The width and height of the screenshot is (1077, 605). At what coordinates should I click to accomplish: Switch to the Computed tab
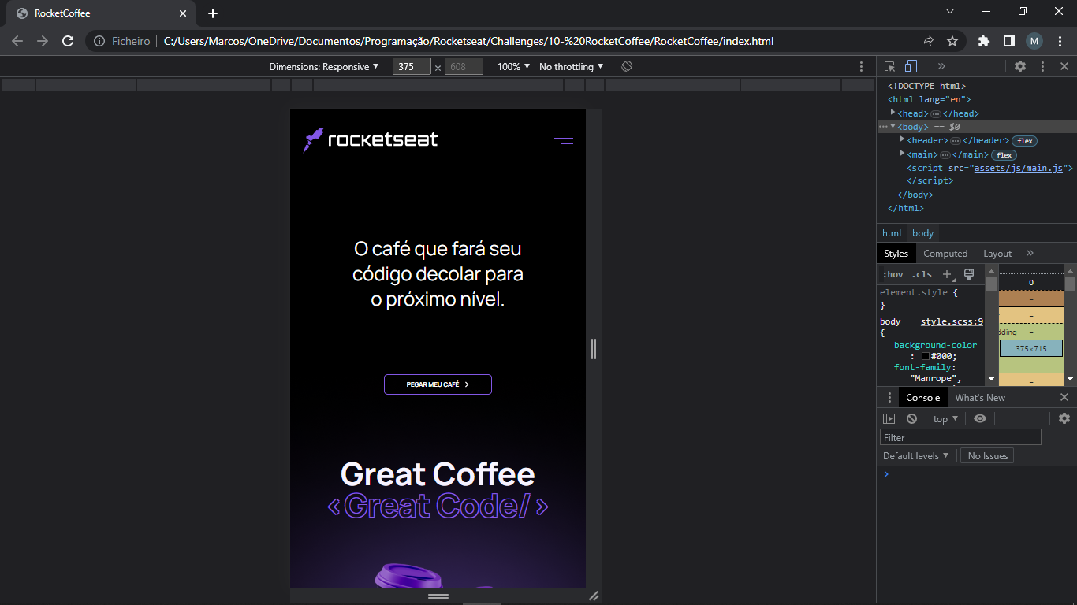(945, 253)
